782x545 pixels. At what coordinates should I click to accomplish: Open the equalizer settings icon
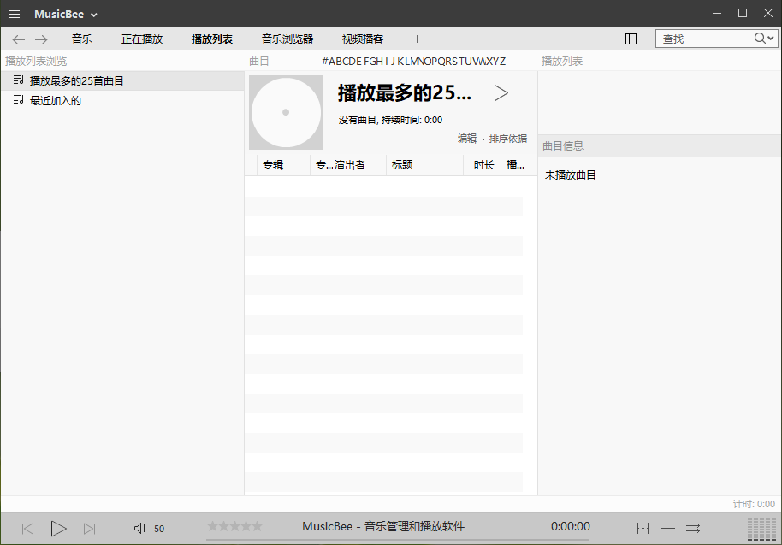[643, 528]
